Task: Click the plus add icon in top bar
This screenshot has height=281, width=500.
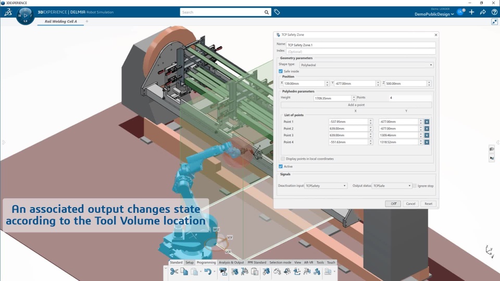Action: pos(472,12)
